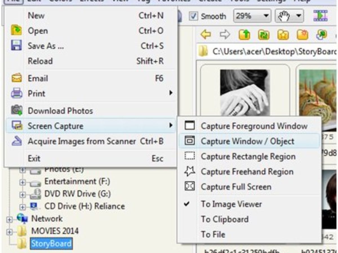This screenshot has height=253, width=338.
Task: Choose Capture Window / Object
Action: (247, 141)
